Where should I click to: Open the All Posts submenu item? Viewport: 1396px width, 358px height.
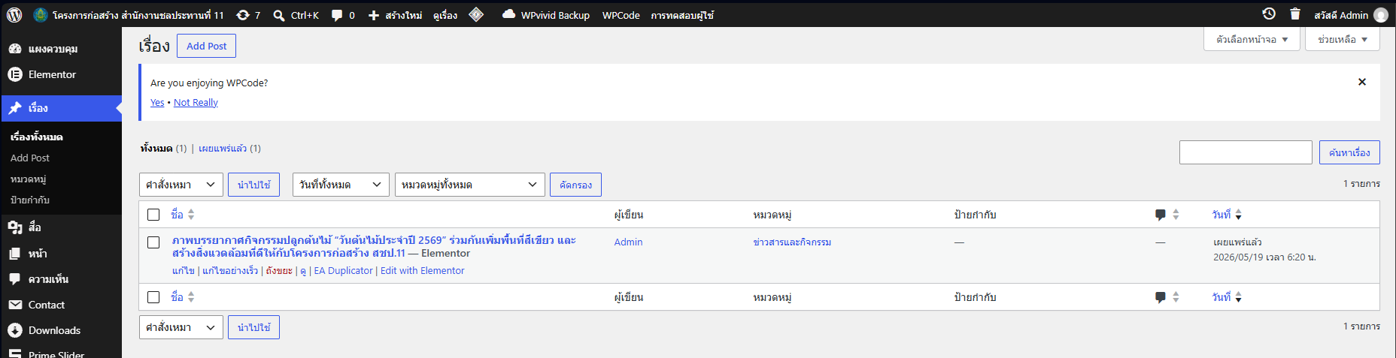coord(37,137)
